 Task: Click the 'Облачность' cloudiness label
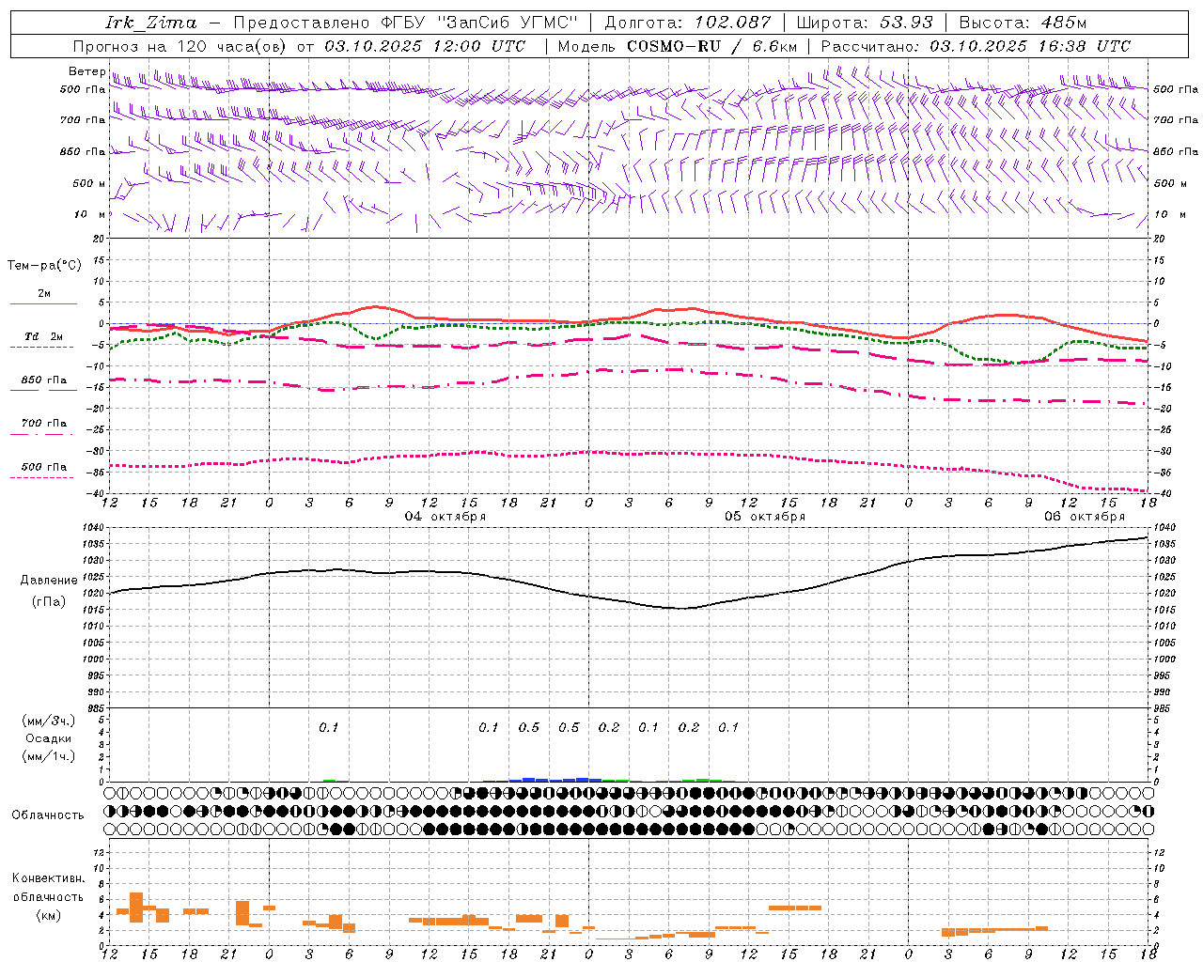coord(48,815)
